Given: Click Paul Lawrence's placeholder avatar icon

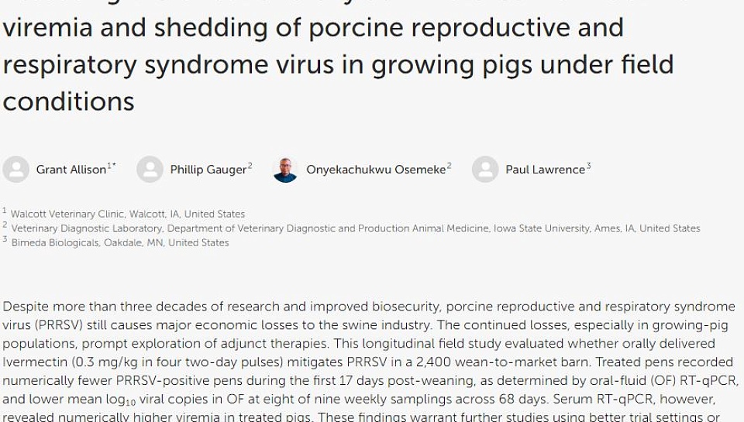Looking at the screenshot, I should (x=485, y=170).
